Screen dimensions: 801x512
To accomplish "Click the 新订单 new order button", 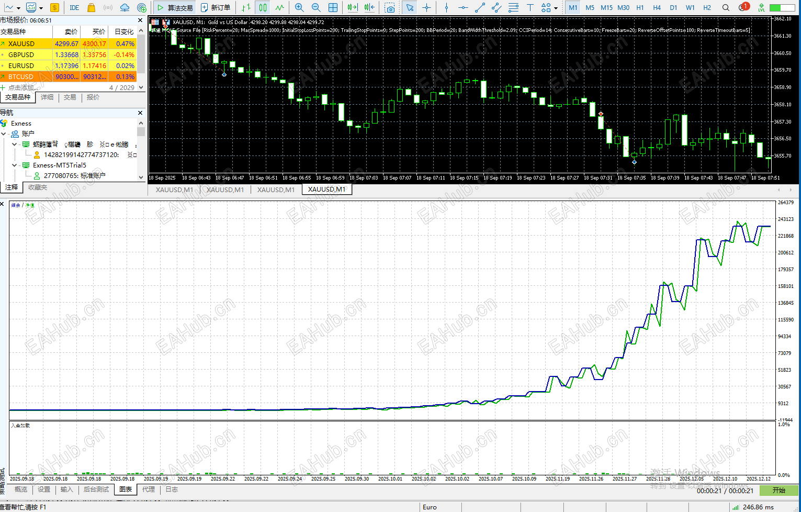I will tap(216, 7).
